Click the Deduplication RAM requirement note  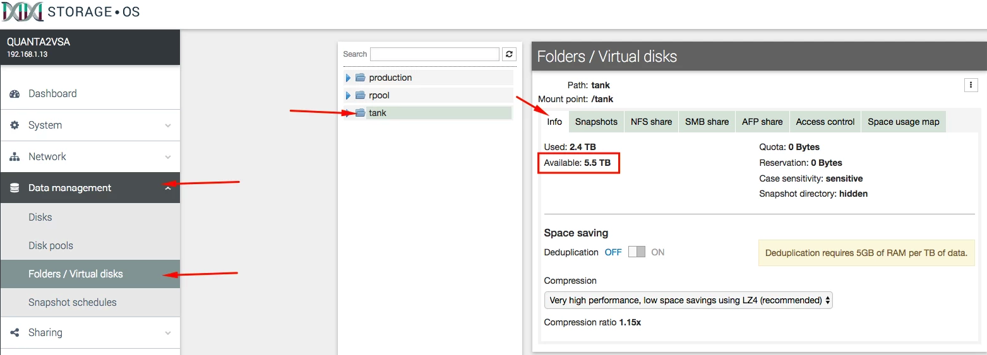coord(866,253)
